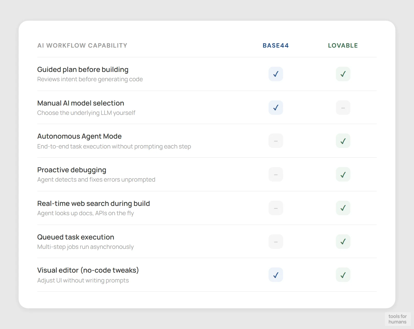Select the LOVABLE column header
This screenshot has height=329, width=414.
pyautogui.click(x=343, y=46)
